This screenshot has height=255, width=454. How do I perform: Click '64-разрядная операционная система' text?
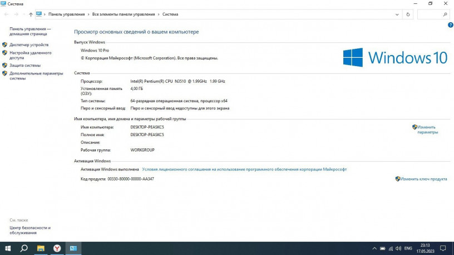tap(164, 101)
